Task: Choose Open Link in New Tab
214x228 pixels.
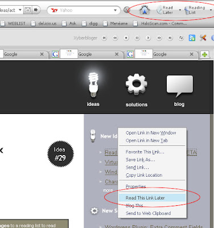Action: point(147,141)
